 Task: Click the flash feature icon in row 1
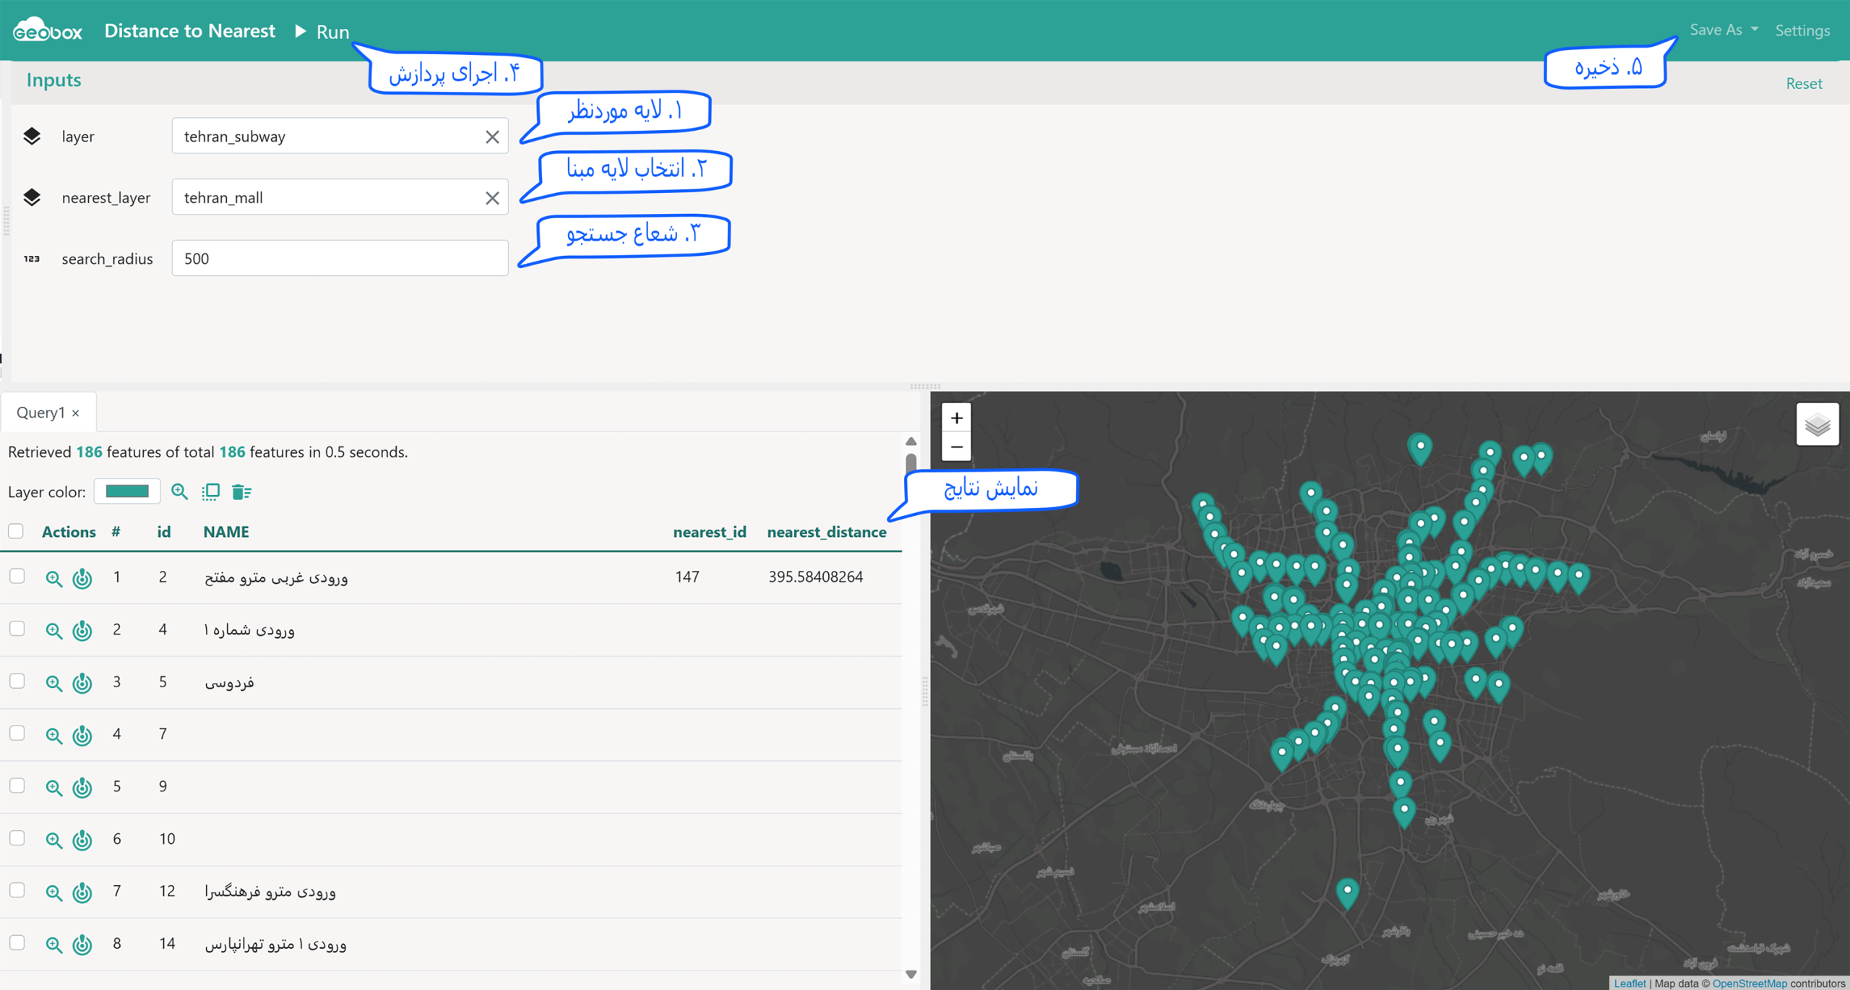click(x=82, y=578)
